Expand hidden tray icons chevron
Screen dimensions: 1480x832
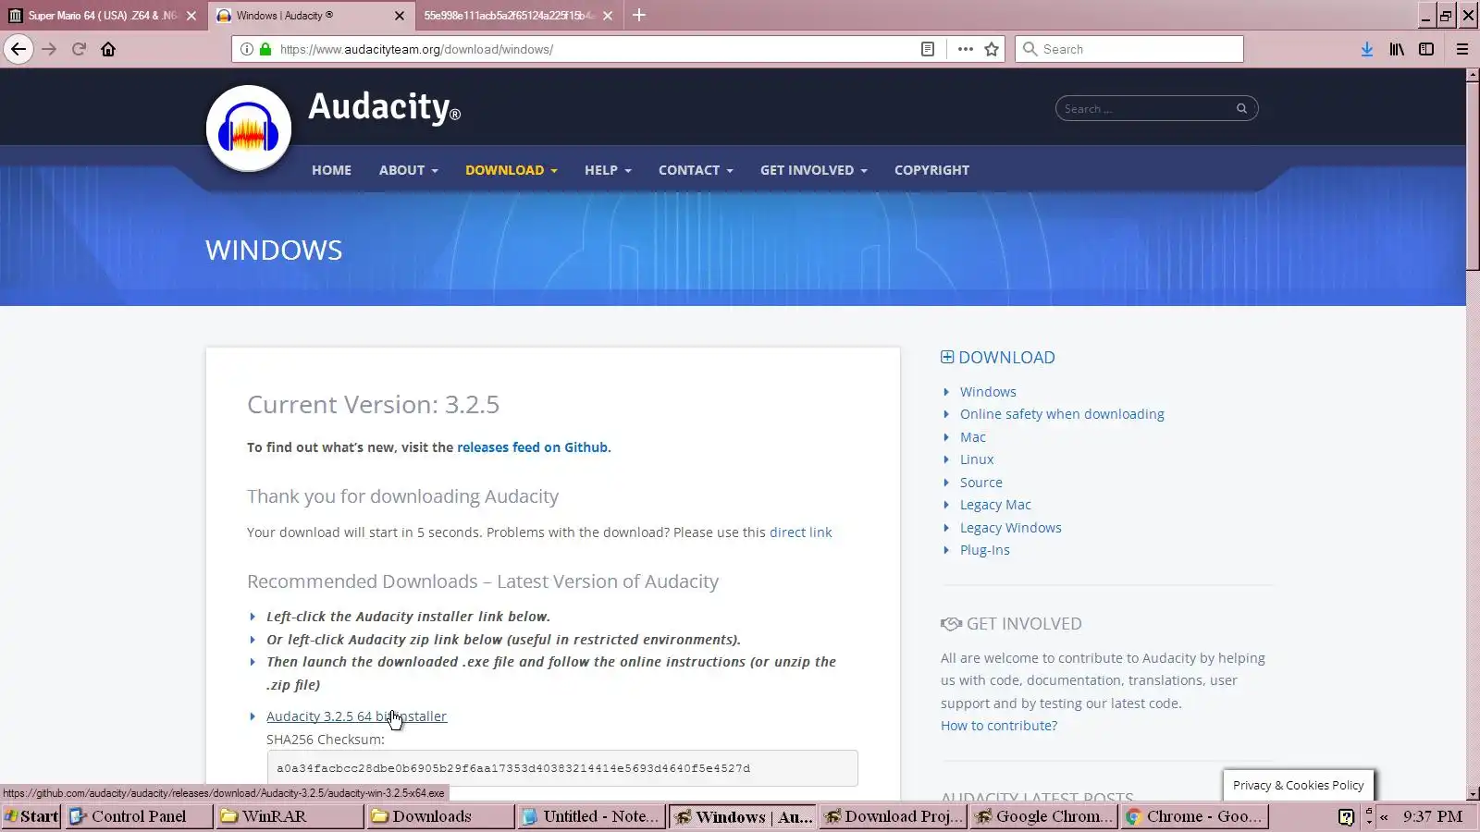click(1384, 817)
